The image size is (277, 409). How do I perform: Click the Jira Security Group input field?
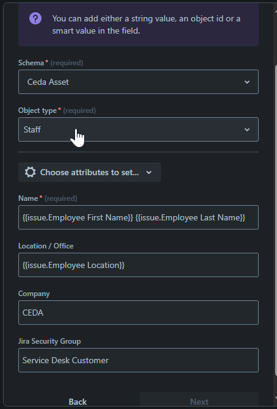[138, 360]
